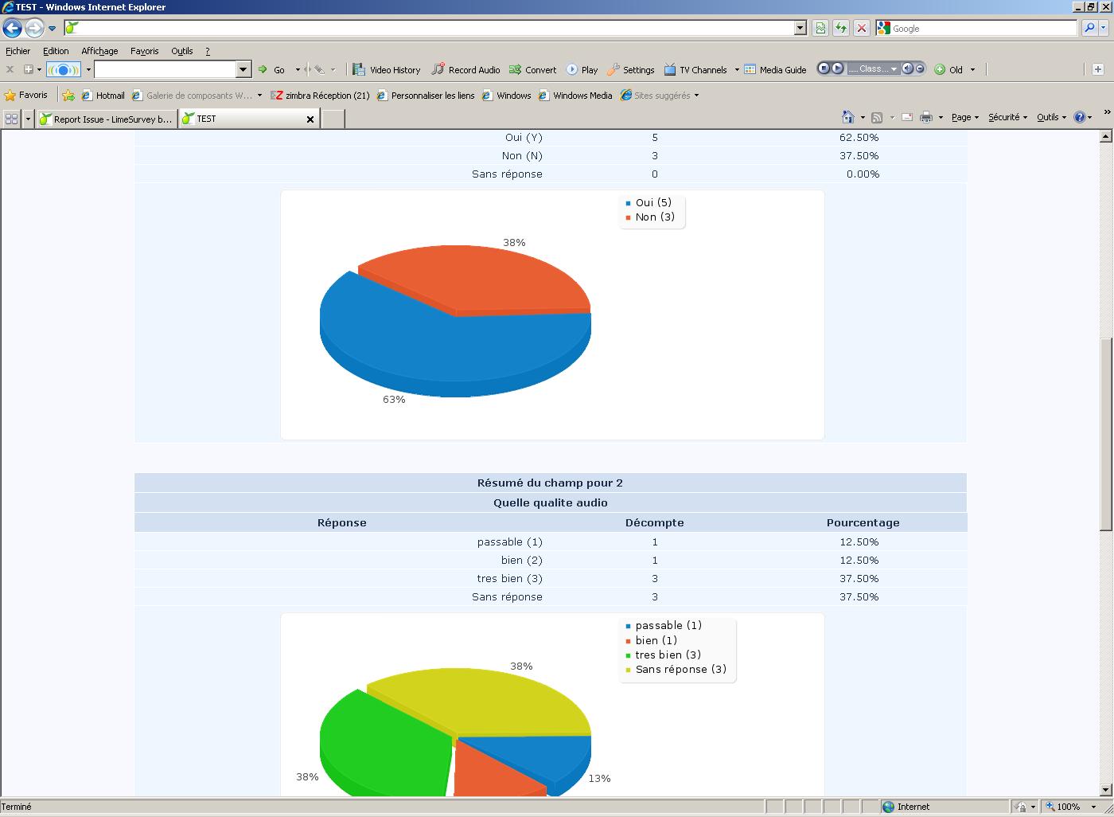Click the Google search box

coord(983,28)
